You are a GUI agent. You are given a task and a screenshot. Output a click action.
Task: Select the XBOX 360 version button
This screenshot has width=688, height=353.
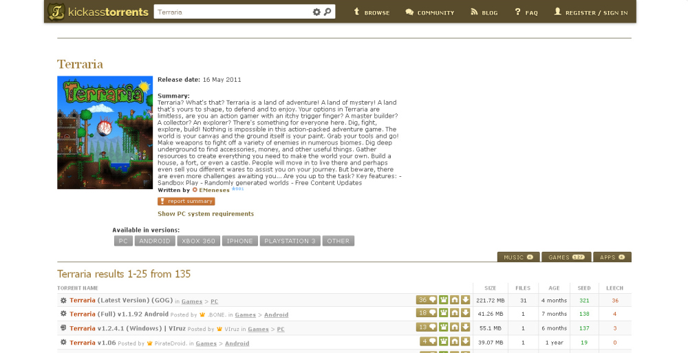tap(198, 241)
